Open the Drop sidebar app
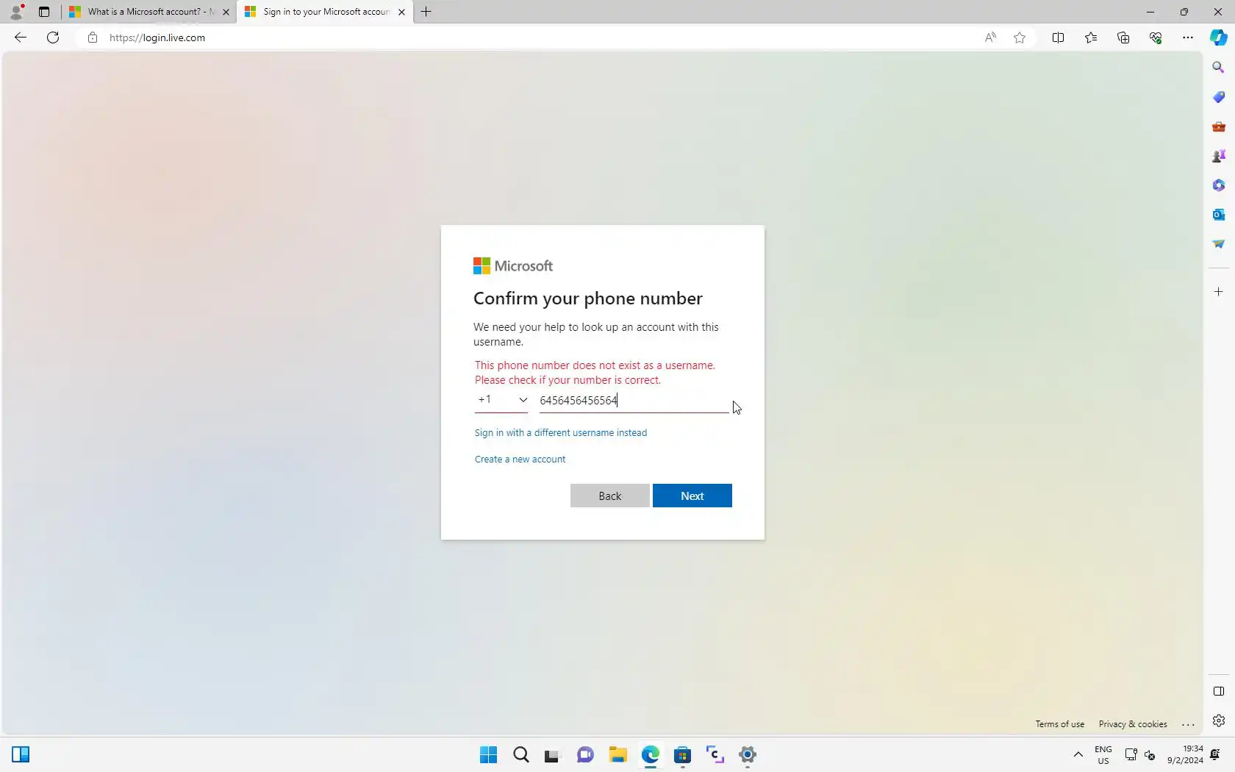1235x772 pixels. (1219, 244)
